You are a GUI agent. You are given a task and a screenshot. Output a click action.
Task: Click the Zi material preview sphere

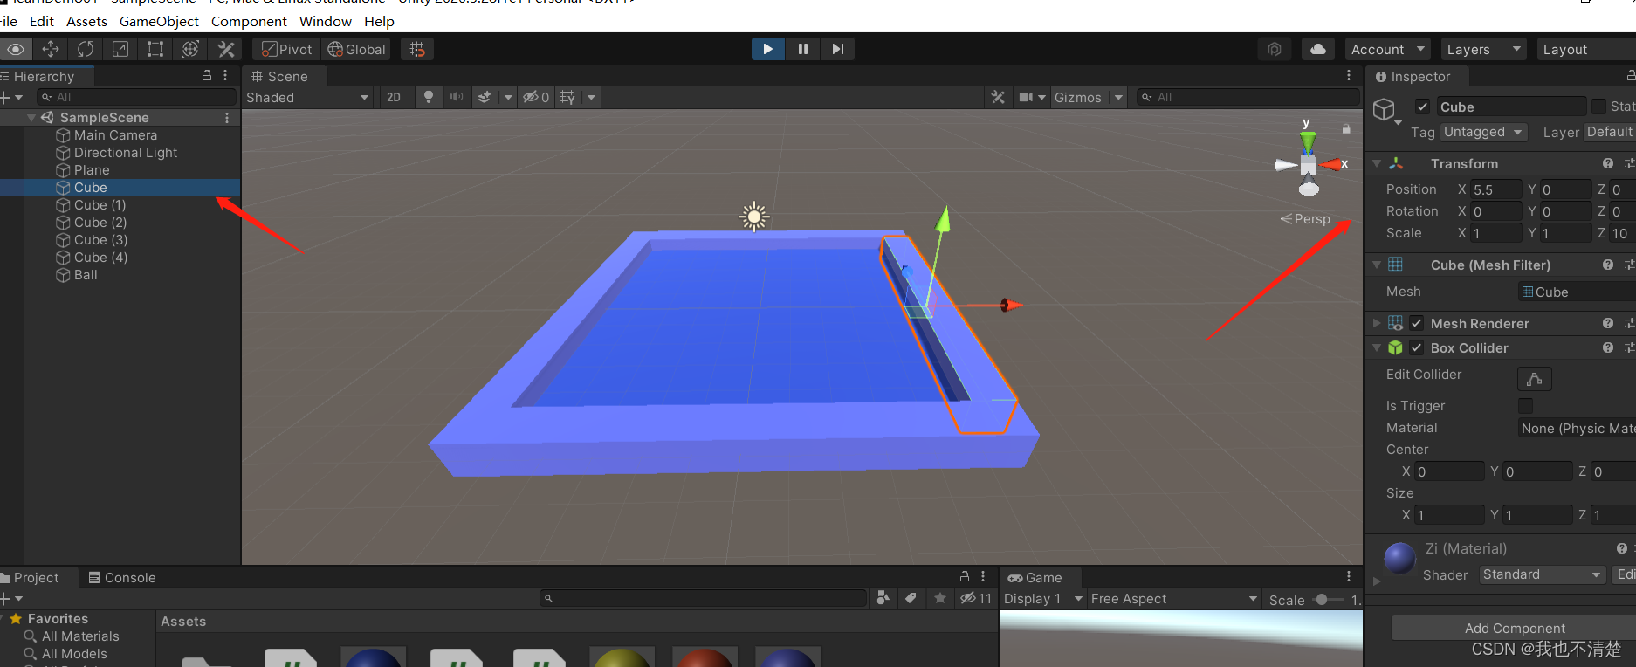1399,558
